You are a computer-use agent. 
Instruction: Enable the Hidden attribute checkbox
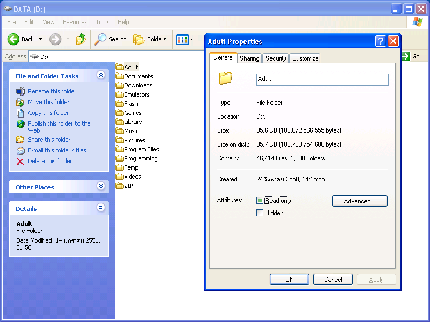pos(260,213)
